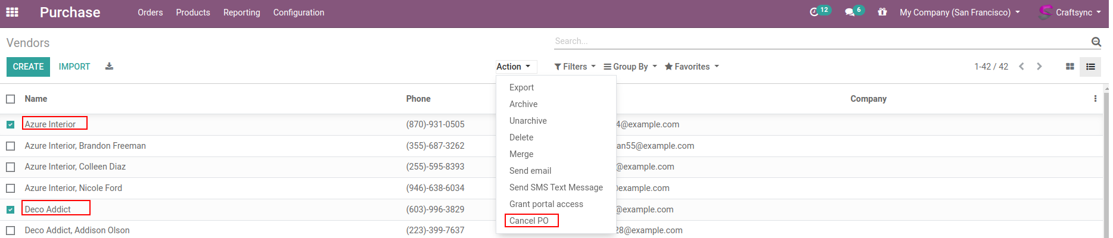Open optional columns three-dot menu
Viewport: 1113px width, 238px height.
[x=1095, y=99]
